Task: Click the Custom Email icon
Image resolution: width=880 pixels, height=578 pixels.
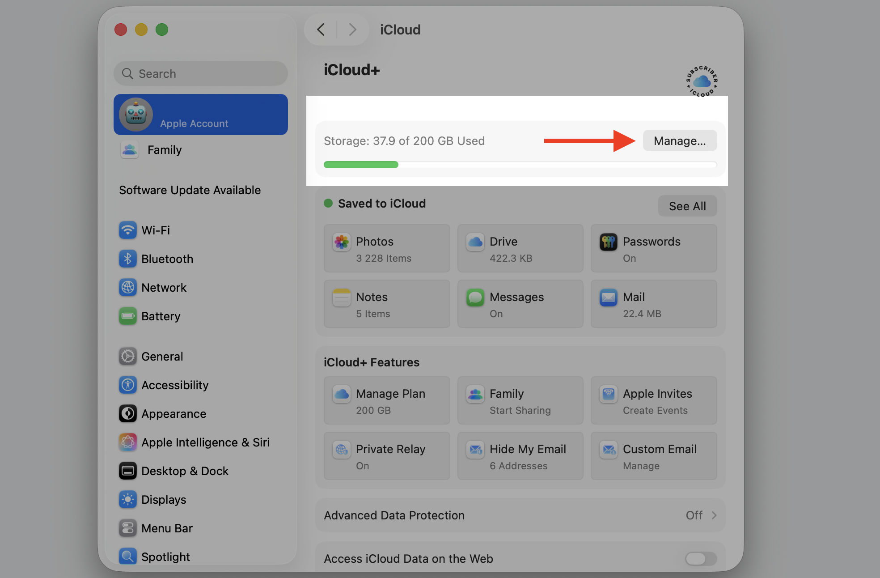Action: click(x=609, y=450)
